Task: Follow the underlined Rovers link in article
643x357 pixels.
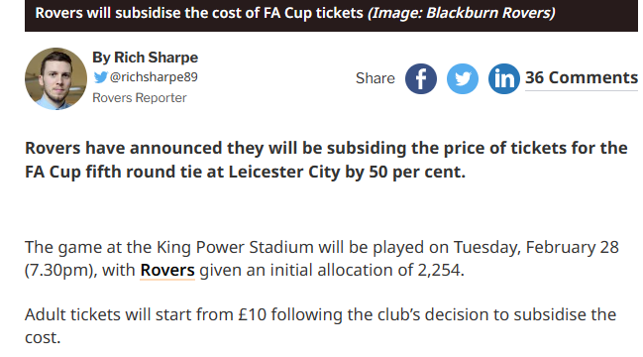Action: coord(167,270)
